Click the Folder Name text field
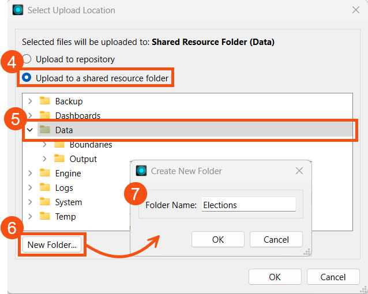Screen dimensions: 368x294 (248, 205)
